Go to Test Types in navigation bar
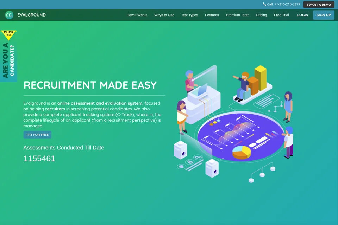The image size is (338, 225). coord(189,15)
